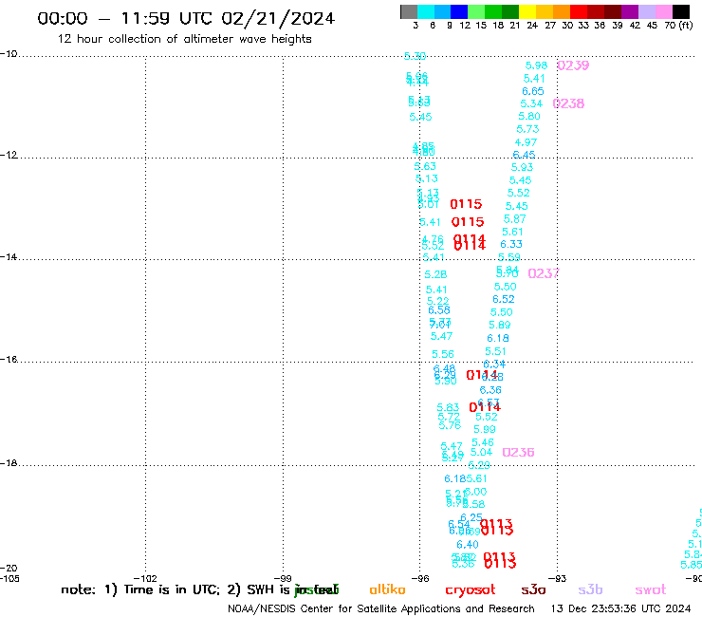Click the timestamp '13 Dec 23:53:36 UTC 2024'

621,609
